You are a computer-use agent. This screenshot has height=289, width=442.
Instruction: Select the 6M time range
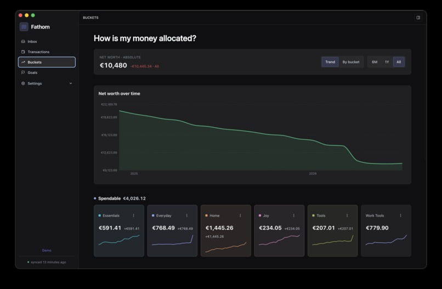click(375, 62)
